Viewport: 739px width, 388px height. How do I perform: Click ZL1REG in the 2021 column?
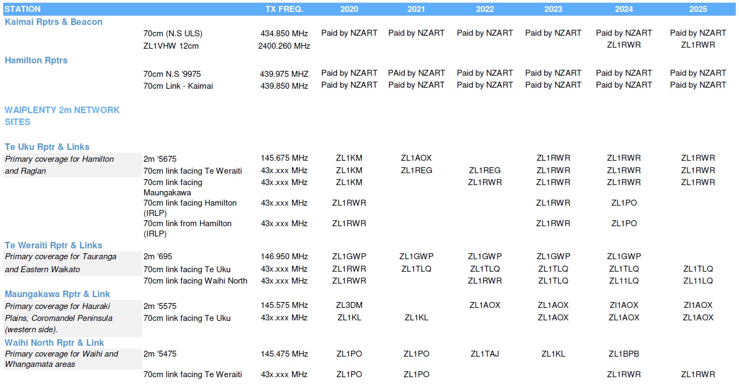(x=417, y=170)
